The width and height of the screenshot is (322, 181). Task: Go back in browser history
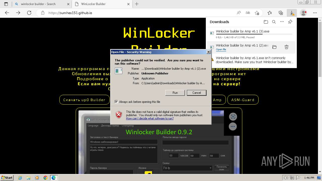click(x=7, y=13)
